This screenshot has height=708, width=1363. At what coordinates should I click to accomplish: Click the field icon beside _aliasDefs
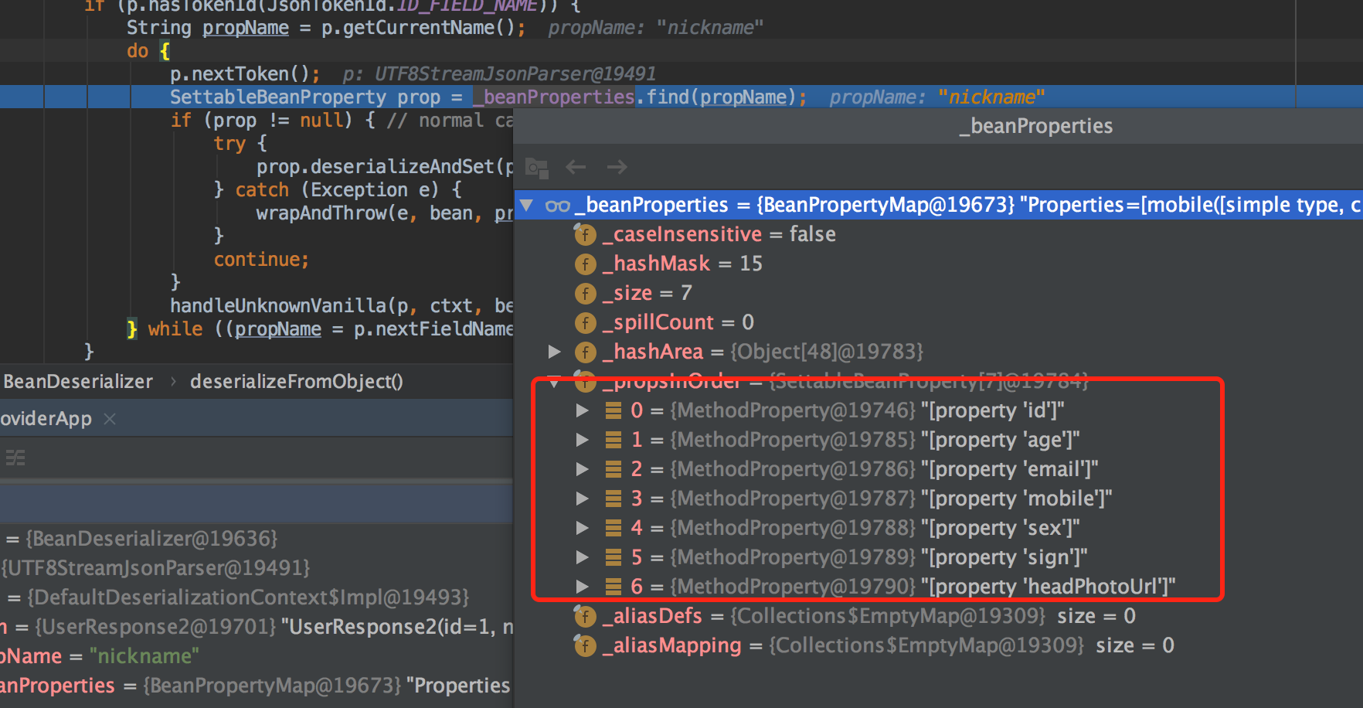click(586, 616)
